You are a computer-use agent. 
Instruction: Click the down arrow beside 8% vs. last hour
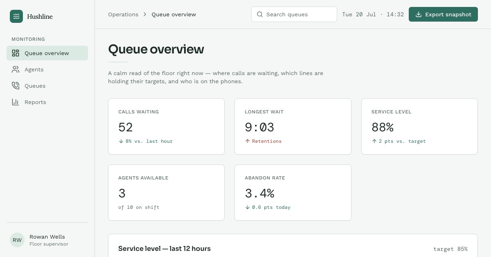pos(121,141)
